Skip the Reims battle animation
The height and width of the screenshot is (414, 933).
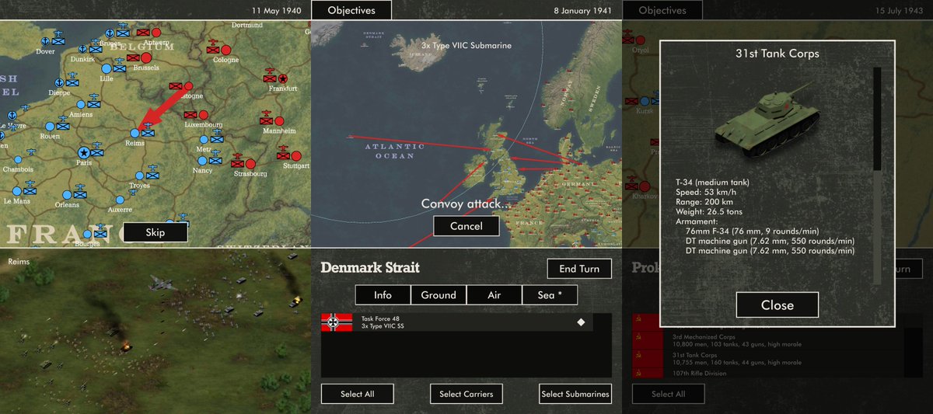(155, 232)
